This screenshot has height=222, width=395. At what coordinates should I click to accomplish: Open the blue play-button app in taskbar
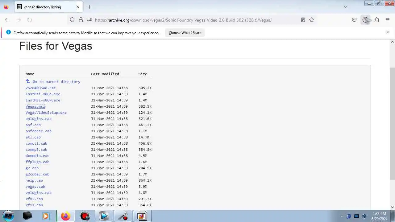click(x=104, y=216)
